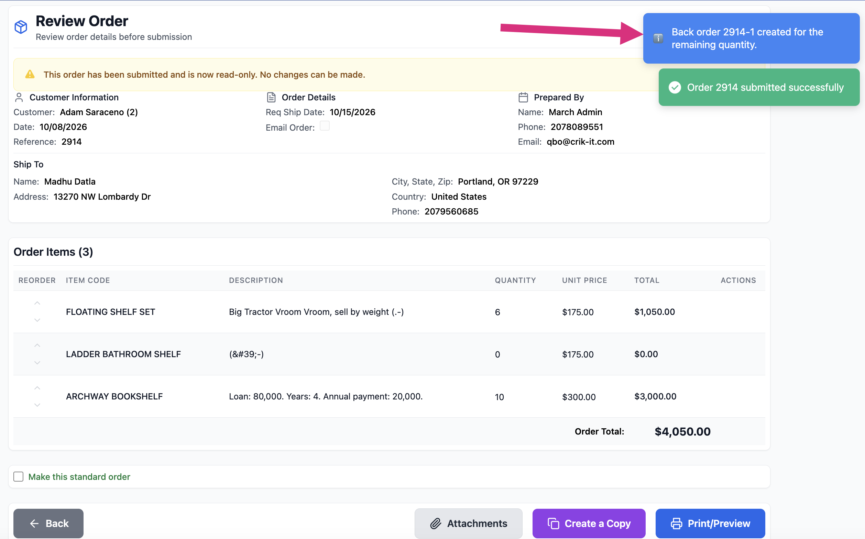The height and width of the screenshot is (539, 865).
Task: Click the QUANTITY column header
Action: coord(515,280)
